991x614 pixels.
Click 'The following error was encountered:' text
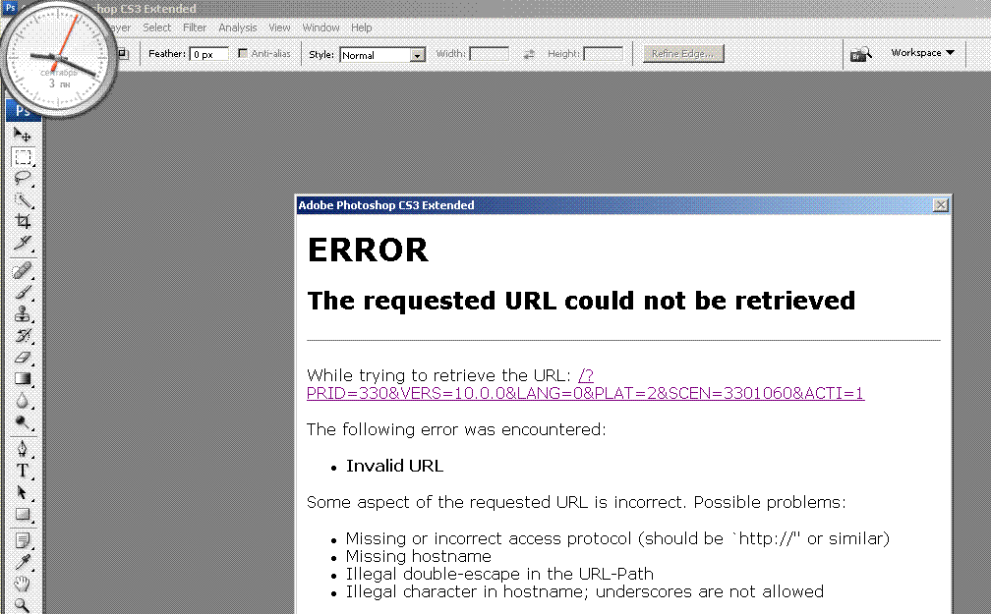tap(456, 429)
